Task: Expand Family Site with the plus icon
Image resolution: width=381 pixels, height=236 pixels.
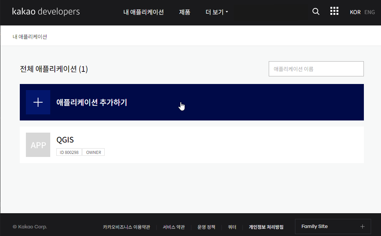Action: click(x=362, y=226)
